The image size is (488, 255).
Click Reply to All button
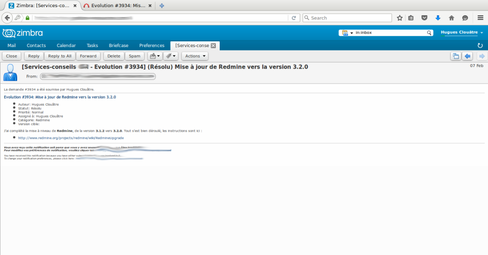click(60, 56)
